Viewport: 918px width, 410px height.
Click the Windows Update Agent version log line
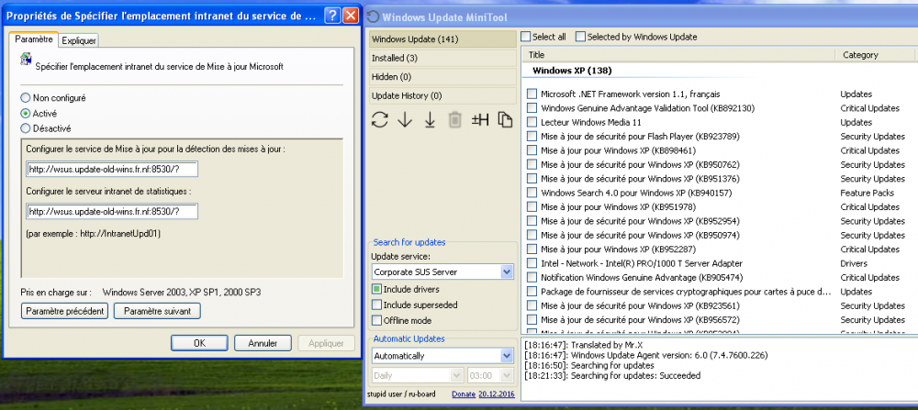pos(645,355)
